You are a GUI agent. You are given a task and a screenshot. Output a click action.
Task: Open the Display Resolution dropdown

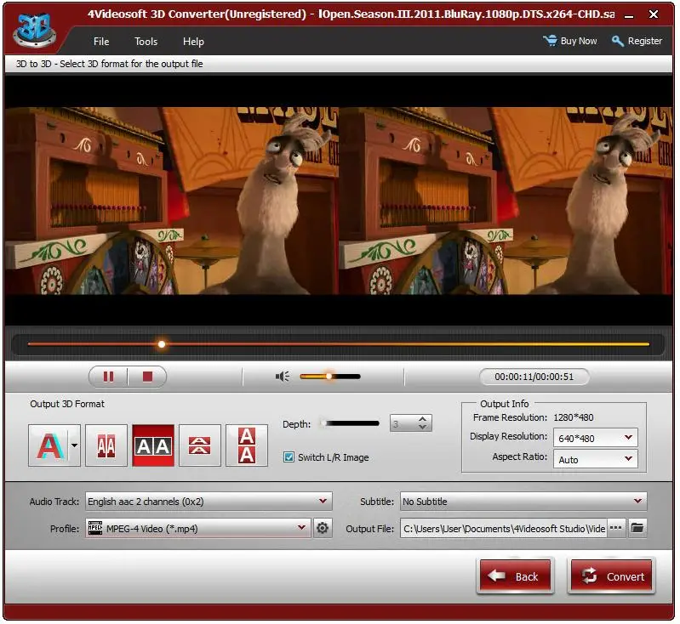pos(596,438)
